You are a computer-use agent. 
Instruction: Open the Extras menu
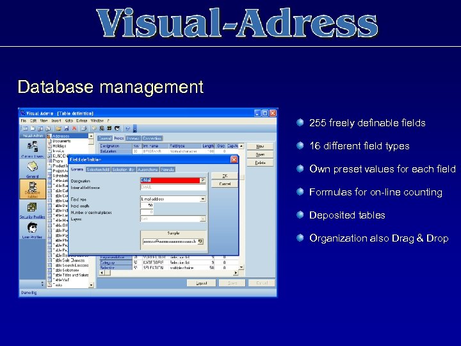coord(82,120)
